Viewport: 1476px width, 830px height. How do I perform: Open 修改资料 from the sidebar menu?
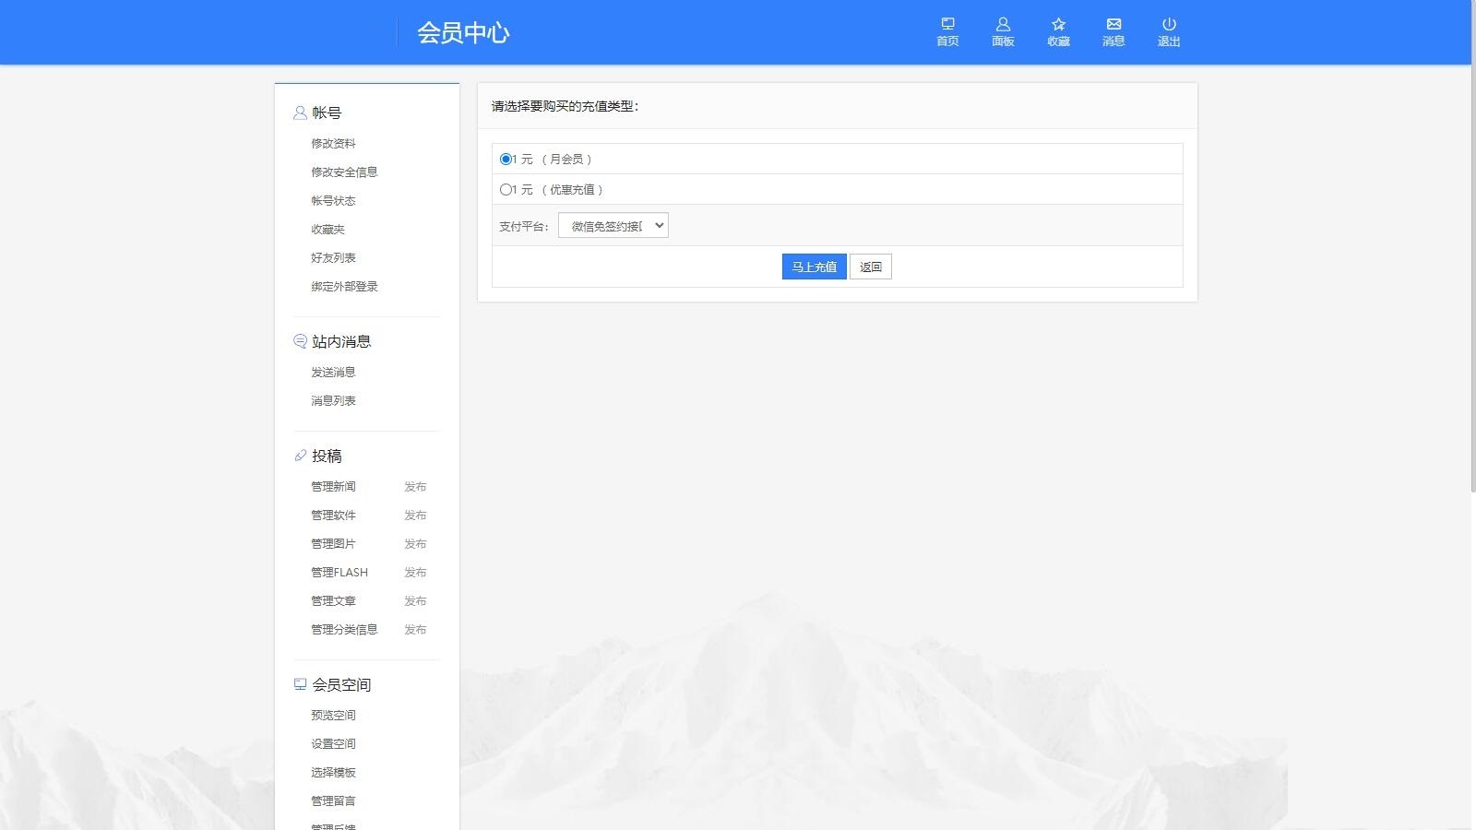pos(333,142)
